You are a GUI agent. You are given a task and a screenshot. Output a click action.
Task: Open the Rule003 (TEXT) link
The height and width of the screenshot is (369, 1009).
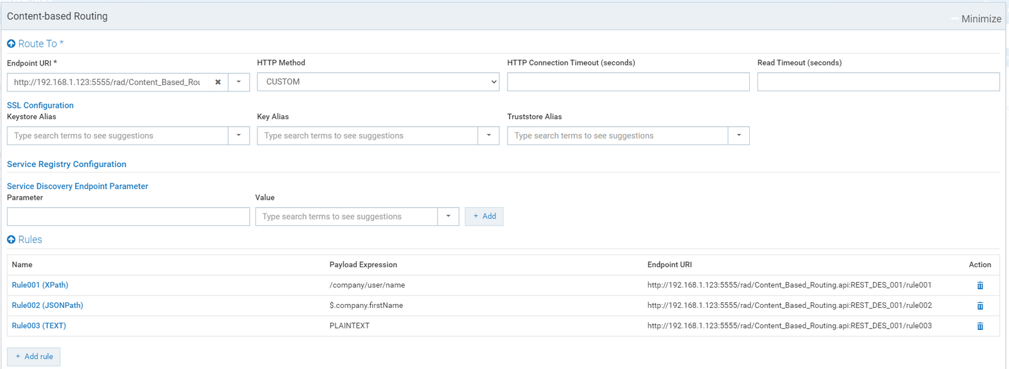(x=38, y=326)
